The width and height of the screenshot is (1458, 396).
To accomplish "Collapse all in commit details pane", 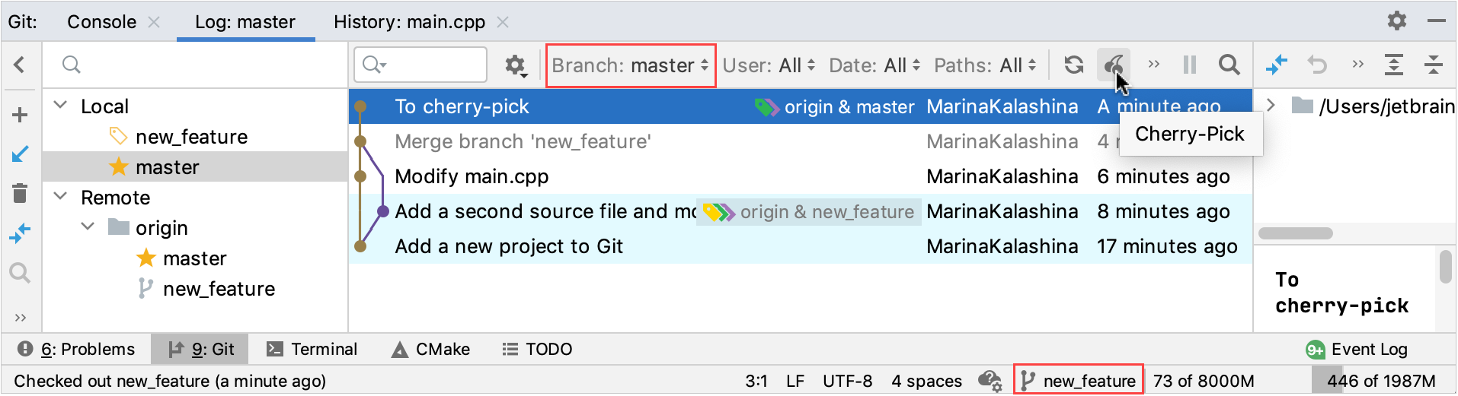I will click(1433, 65).
